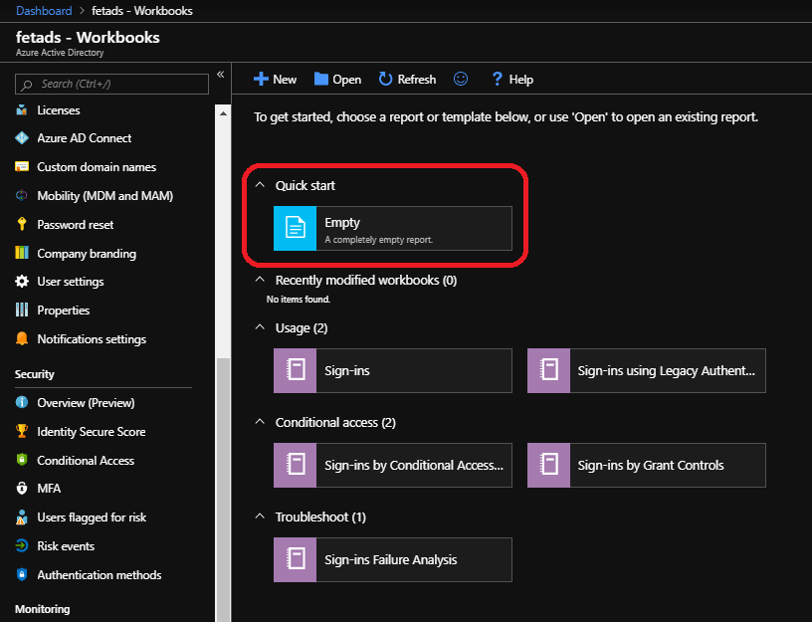Collapse the Quick start section
The width and height of the screenshot is (812, 622).
tap(260, 185)
